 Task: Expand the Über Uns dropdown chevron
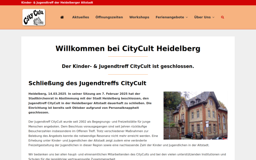click(213, 17)
